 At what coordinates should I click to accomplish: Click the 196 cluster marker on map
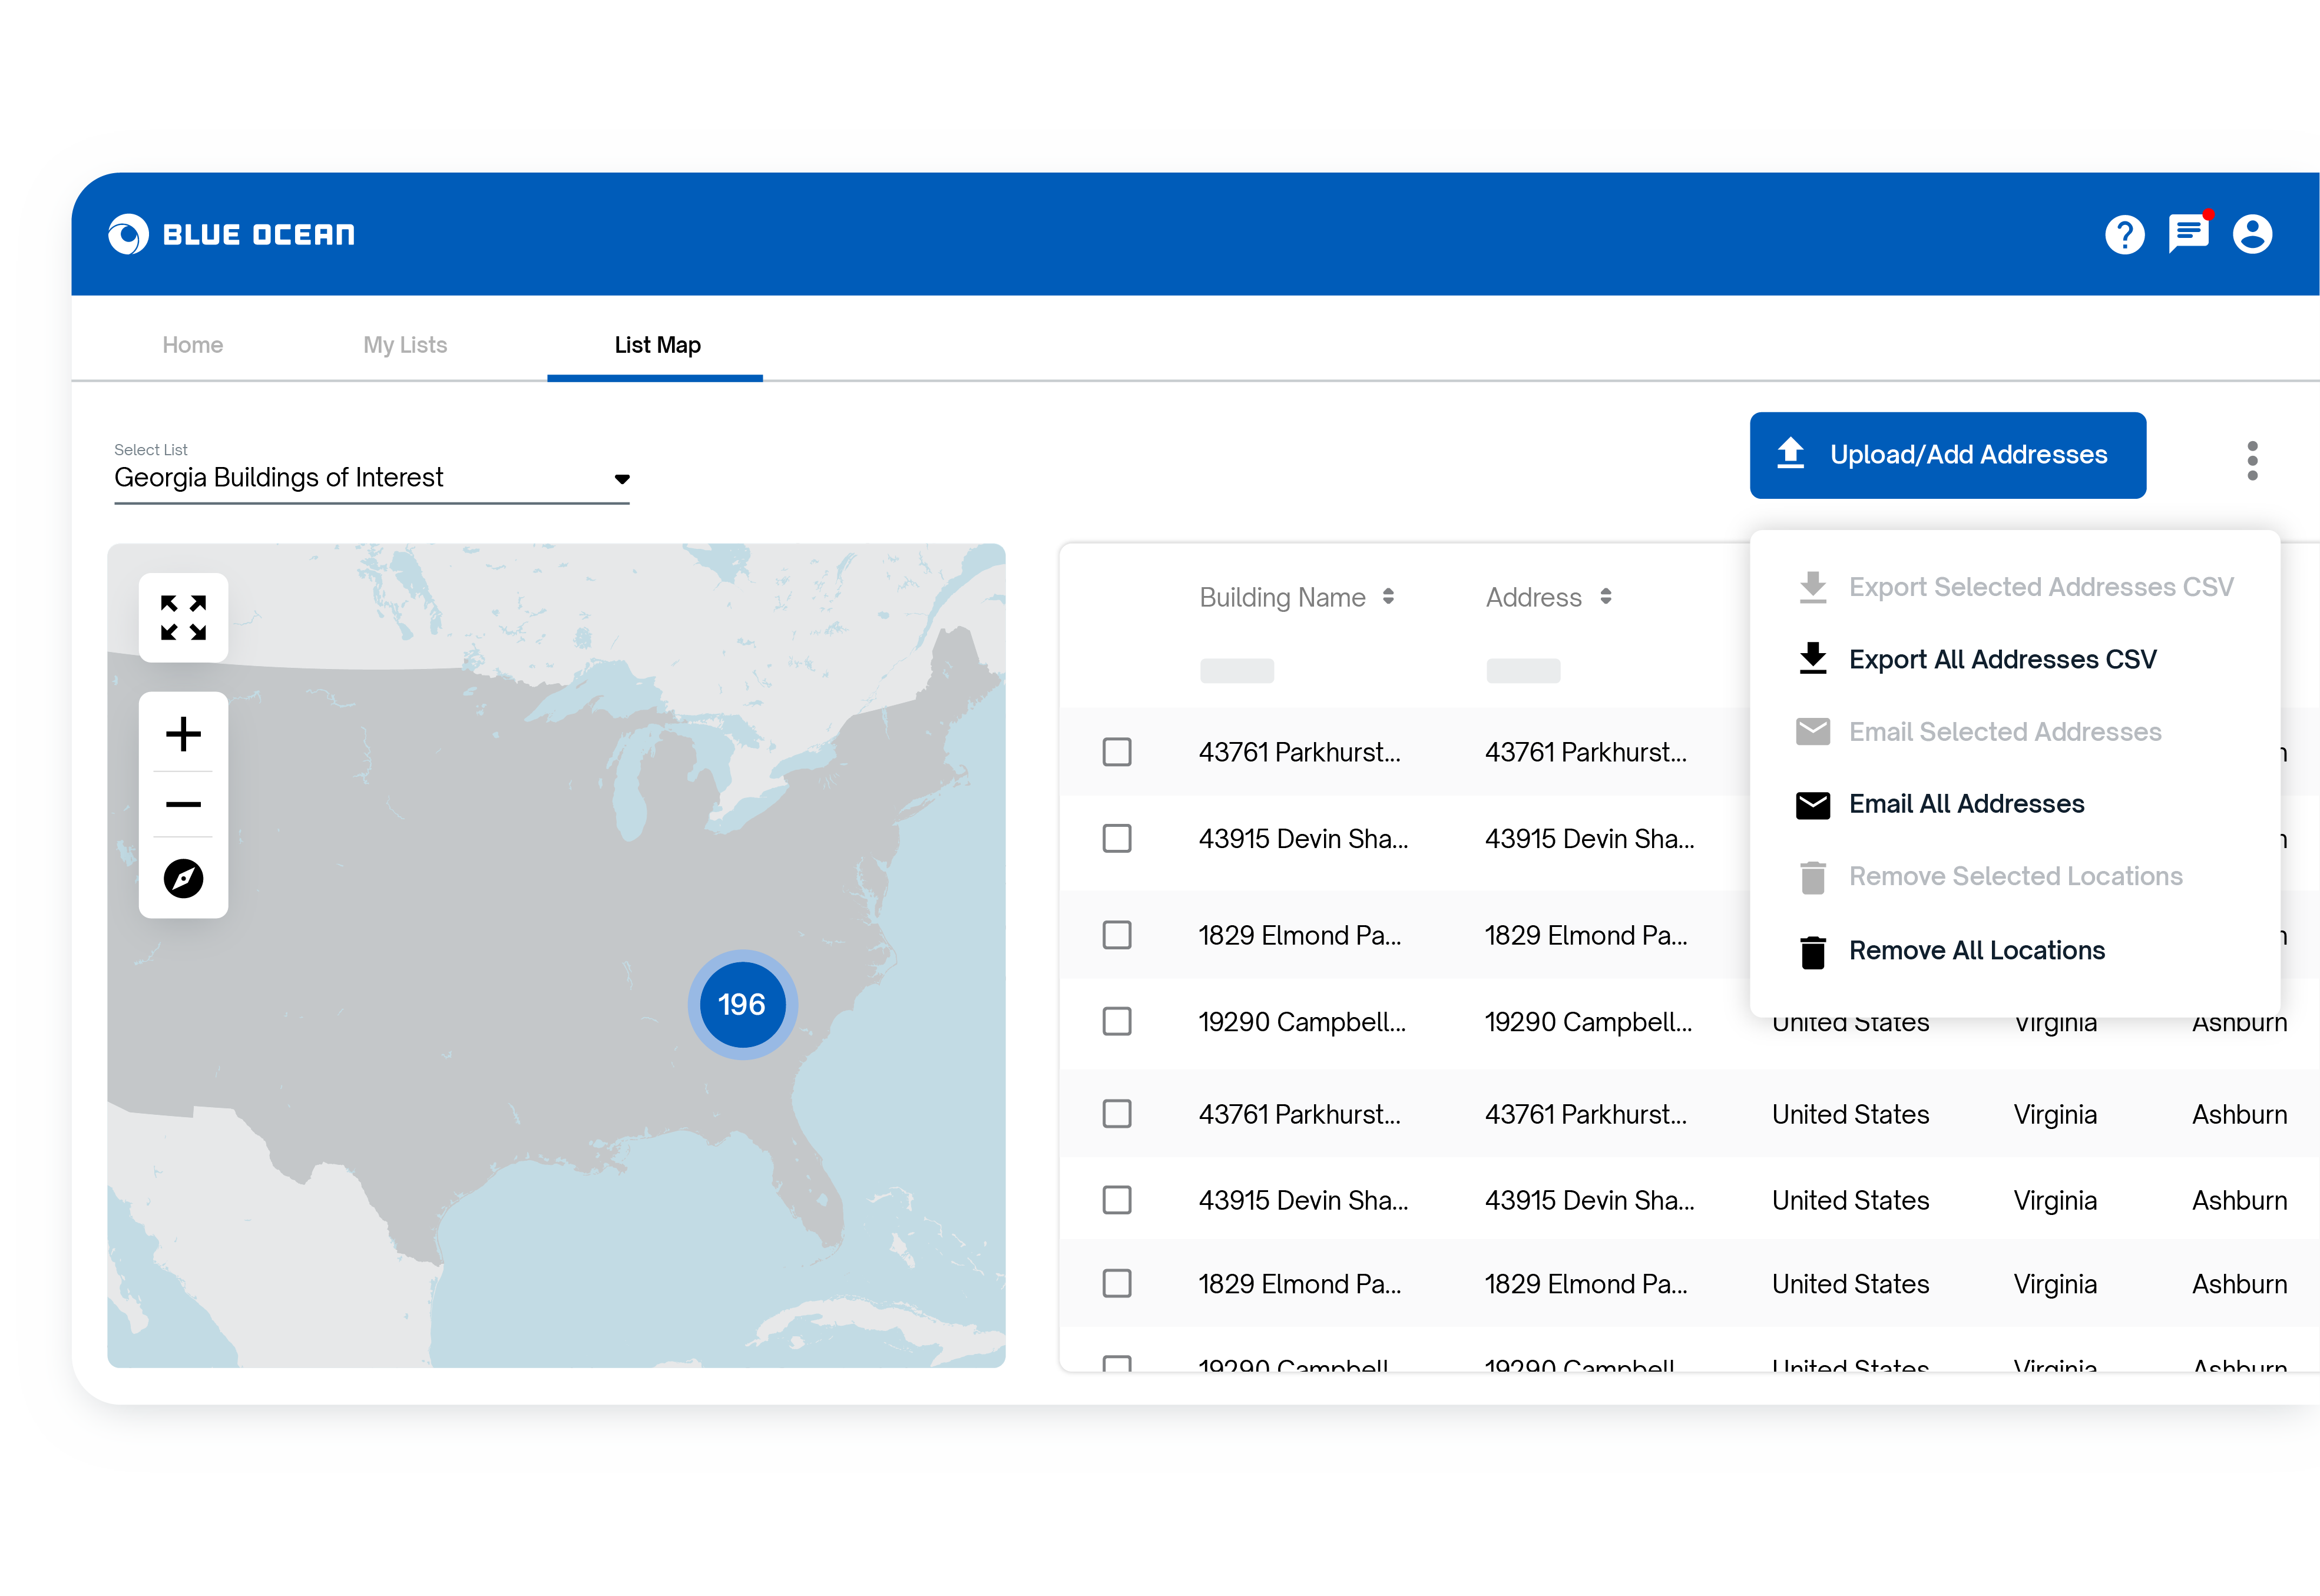point(742,1004)
